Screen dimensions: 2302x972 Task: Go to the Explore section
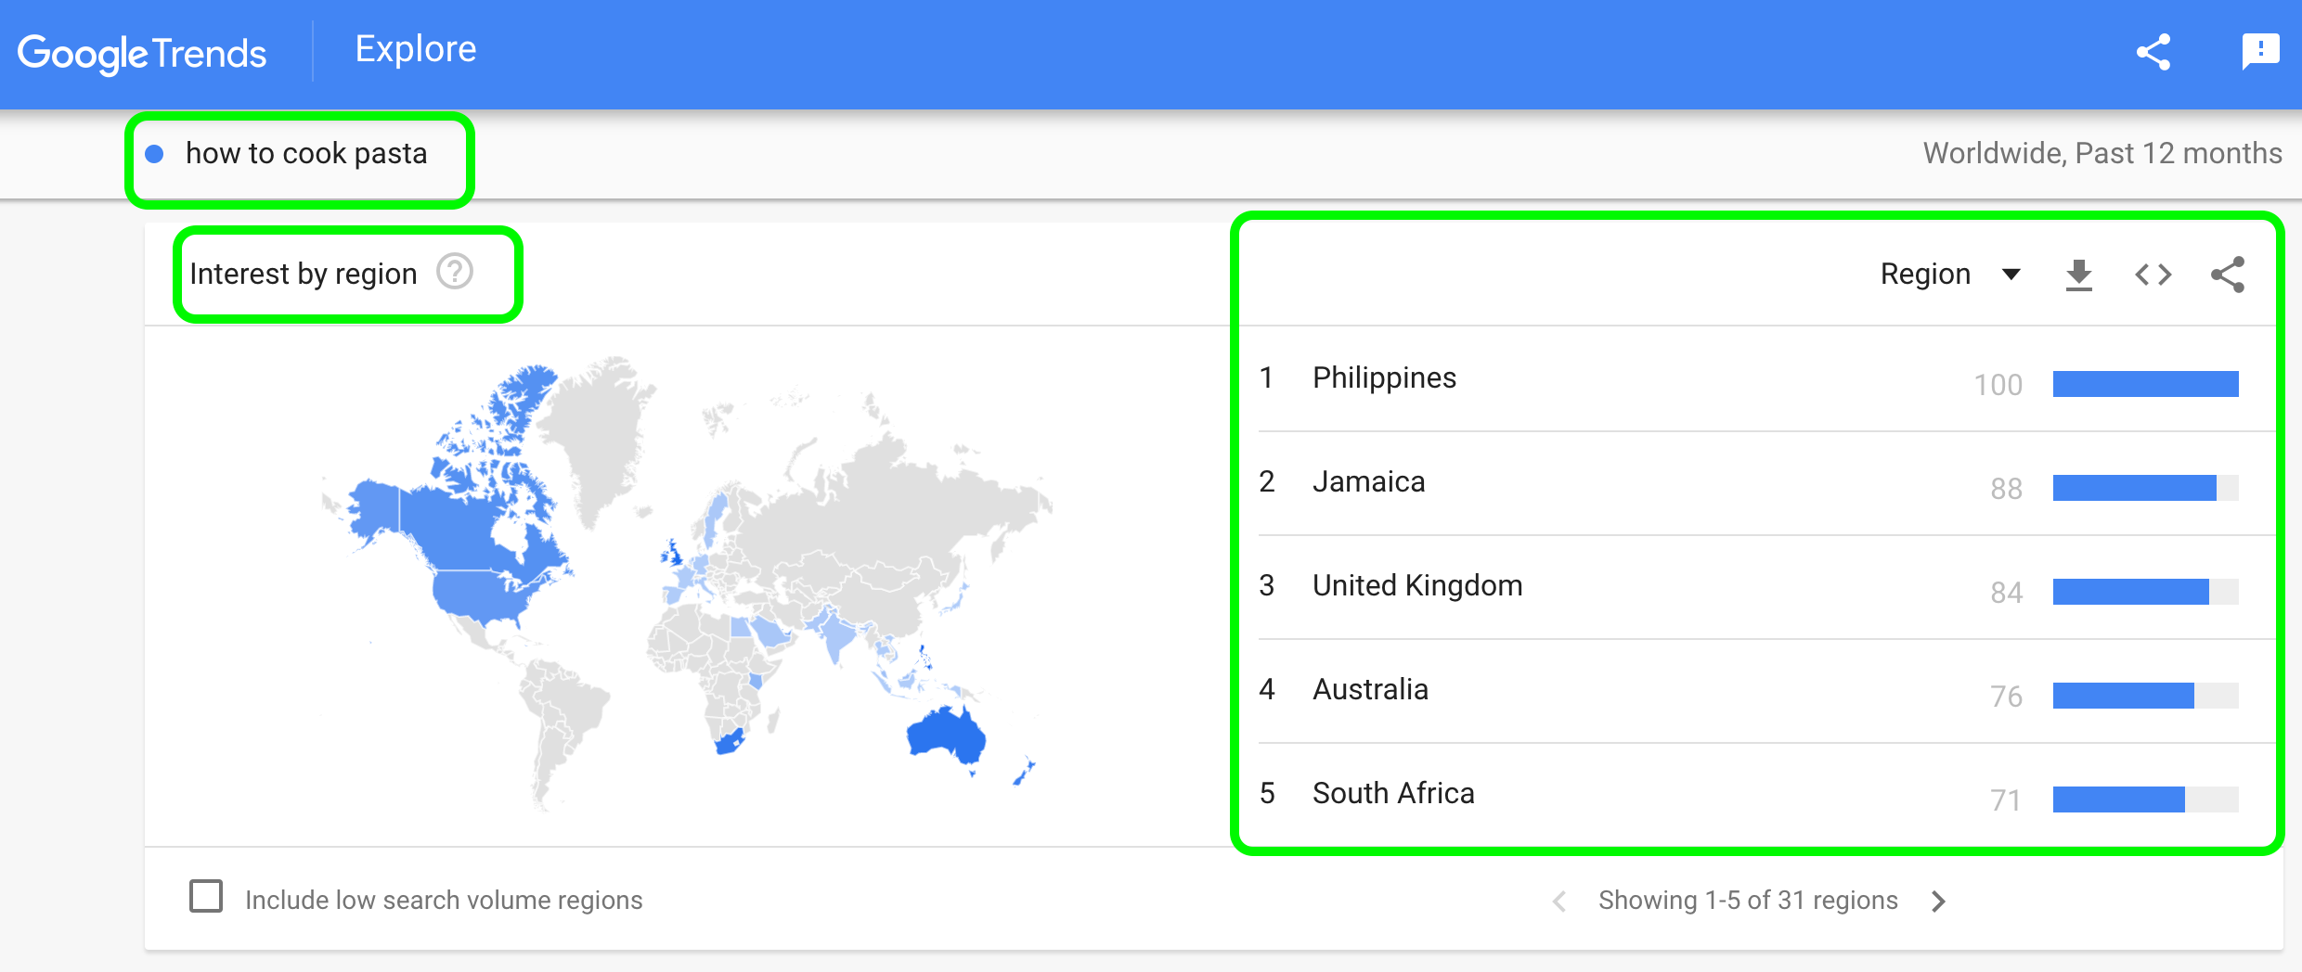coord(416,49)
